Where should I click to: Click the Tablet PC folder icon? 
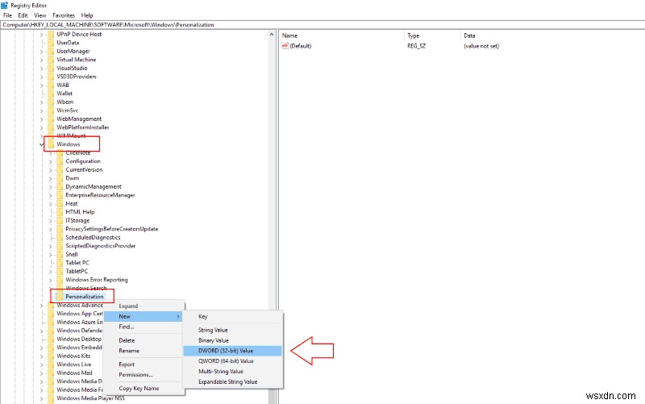[x=60, y=263]
